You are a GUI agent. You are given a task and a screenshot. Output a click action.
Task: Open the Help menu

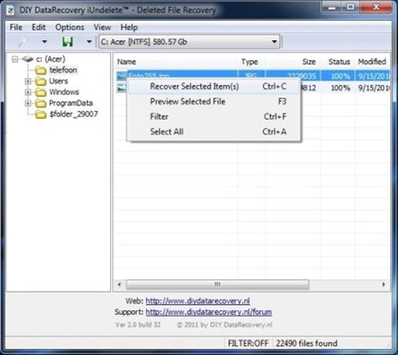coord(129,28)
